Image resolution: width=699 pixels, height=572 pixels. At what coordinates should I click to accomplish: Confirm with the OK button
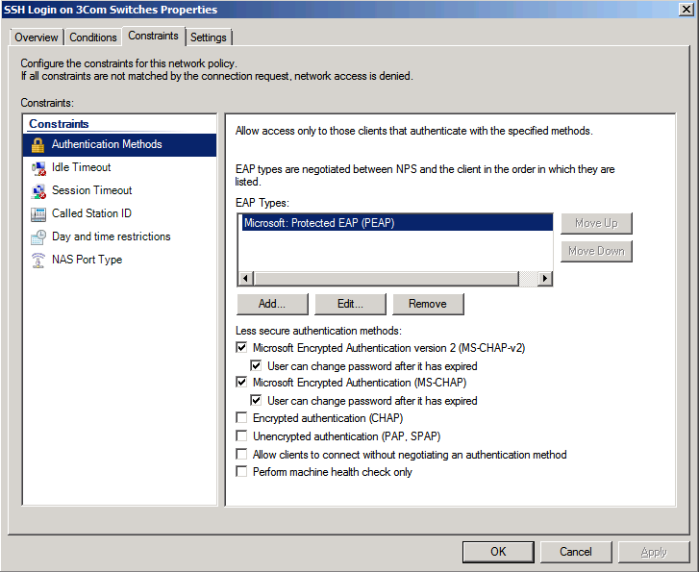click(498, 552)
